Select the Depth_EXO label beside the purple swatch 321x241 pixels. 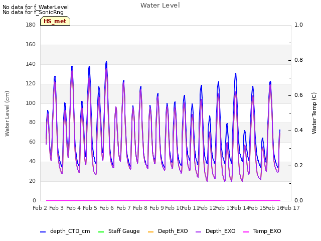(221, 231)
